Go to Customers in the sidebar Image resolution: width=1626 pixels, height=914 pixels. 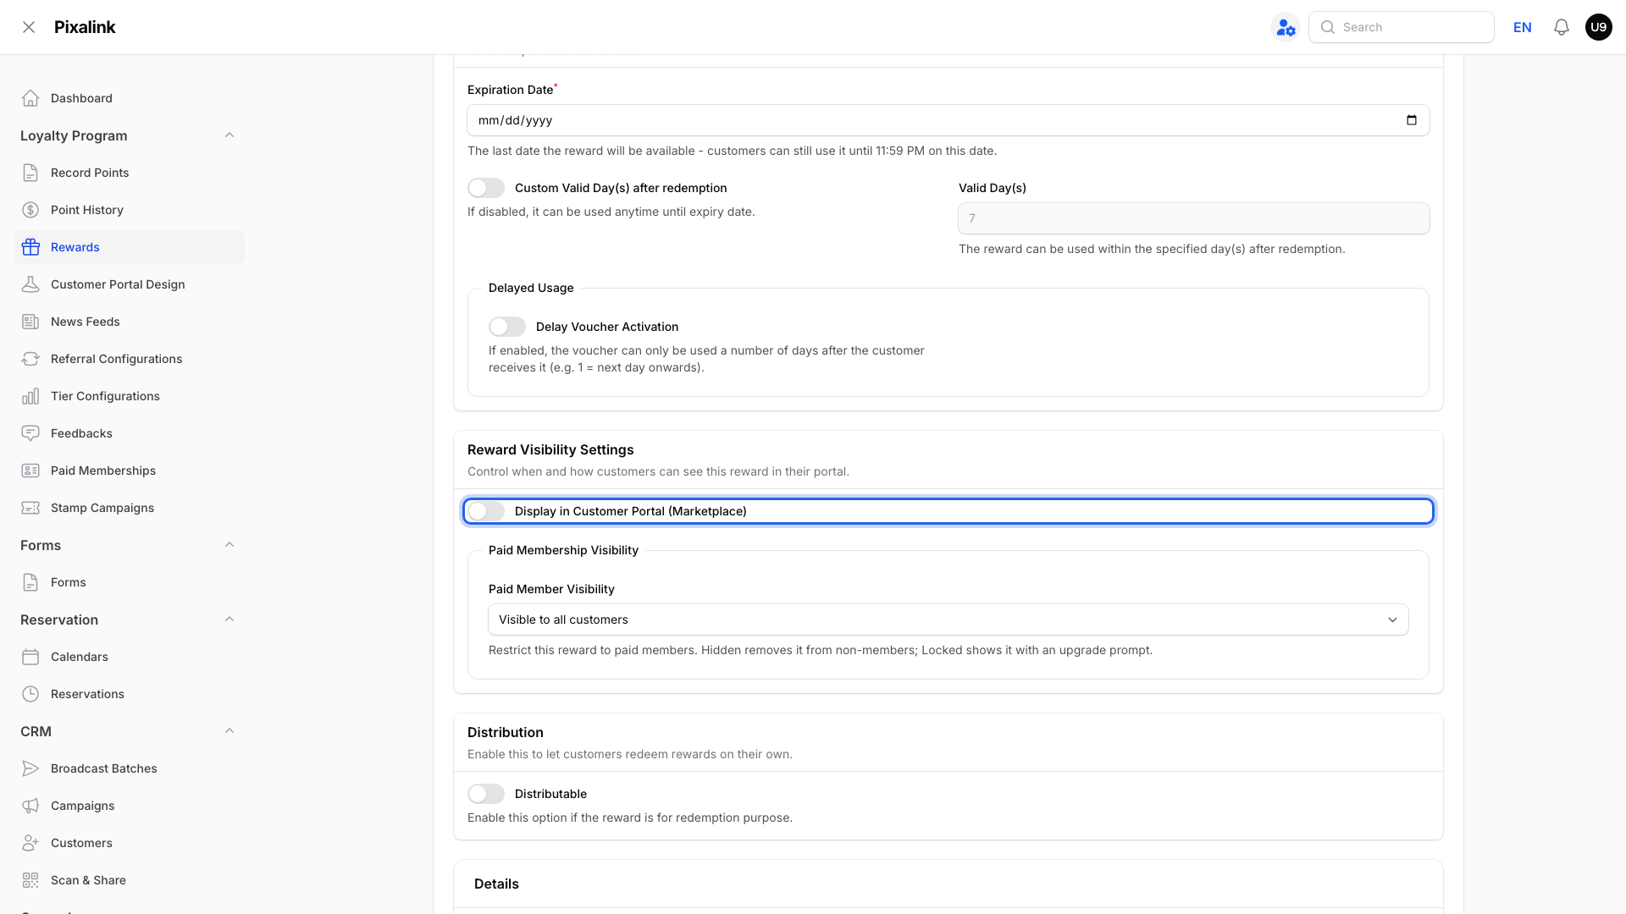[x=129, y=843]
